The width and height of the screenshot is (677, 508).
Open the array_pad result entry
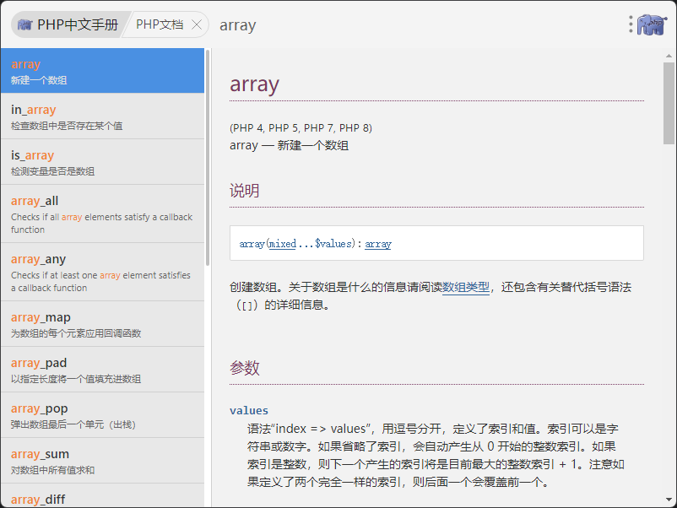pyautogui.click(x=102, y=370)
